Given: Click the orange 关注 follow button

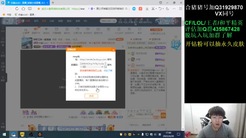Looking at the screenshot, I should coord(120,40).
